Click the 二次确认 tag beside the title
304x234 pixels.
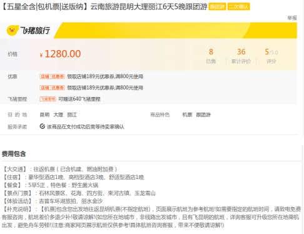pyautogui.click(x=238, y=7)
